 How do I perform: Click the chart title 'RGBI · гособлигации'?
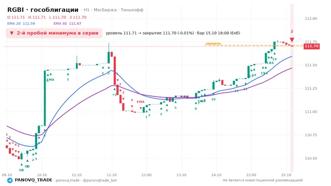(x=43, y=10)
